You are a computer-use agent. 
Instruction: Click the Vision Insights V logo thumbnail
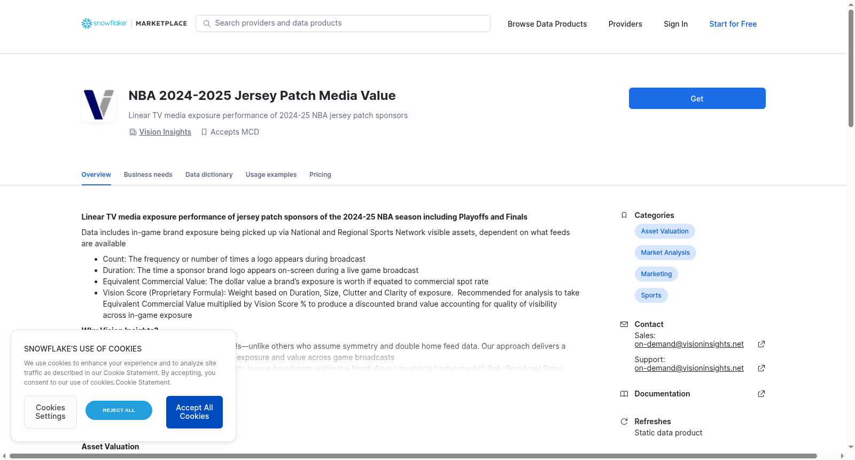click(99, 105)
